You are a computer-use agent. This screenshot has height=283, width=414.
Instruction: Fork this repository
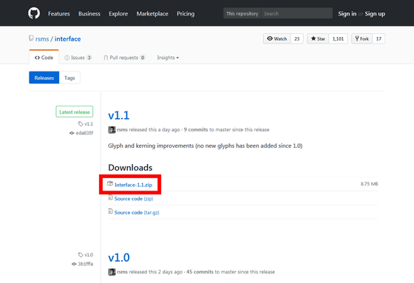point(362,39)
